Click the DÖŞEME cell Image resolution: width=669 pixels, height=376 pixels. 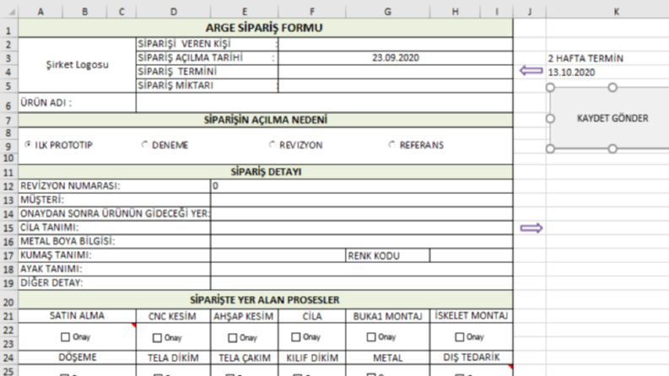pyautogui.click(x=78, y=357)
